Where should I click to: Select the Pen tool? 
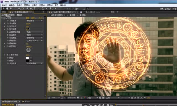click(31, 9)
